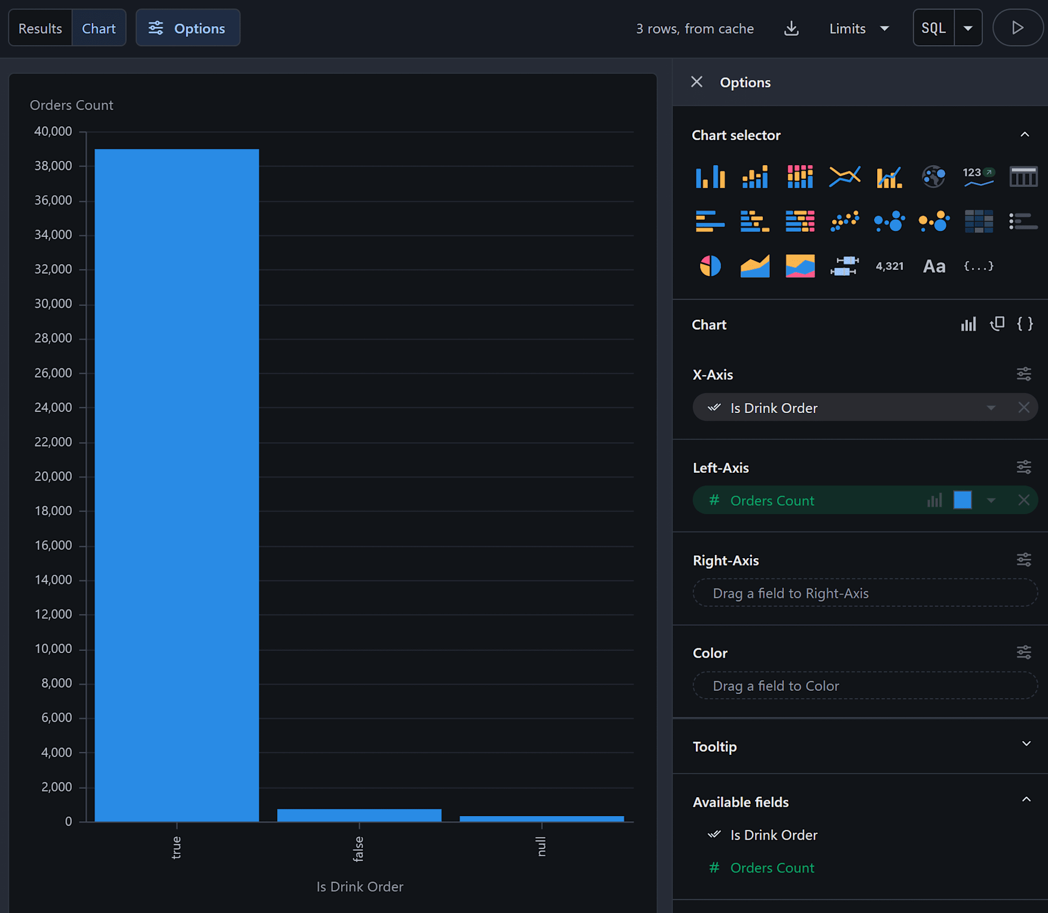Viewport: 1048px width, 913px height.
Task: Select the multicolor bubble chart type
Action: point(934,221)
